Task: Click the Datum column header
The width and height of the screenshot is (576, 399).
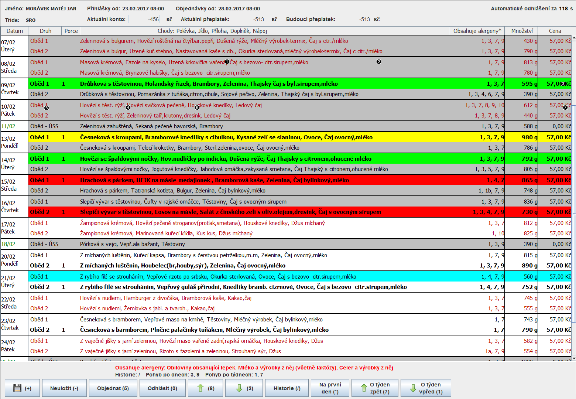Action: pos(15,31)
